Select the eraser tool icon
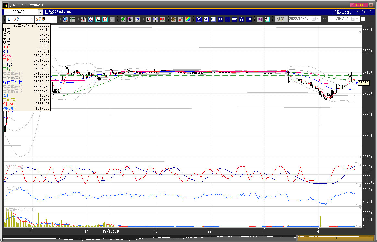 (137, 19)
